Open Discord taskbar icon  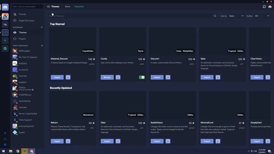click(32, 151)
